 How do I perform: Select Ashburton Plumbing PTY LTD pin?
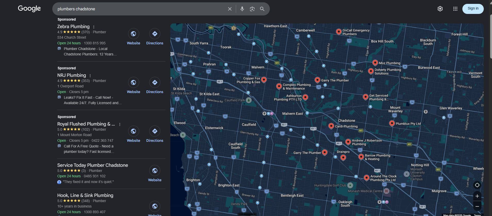tap(305, 97)
